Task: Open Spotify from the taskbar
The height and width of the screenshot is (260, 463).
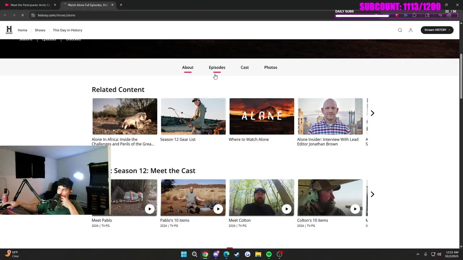Action: [x=269, y=254]
